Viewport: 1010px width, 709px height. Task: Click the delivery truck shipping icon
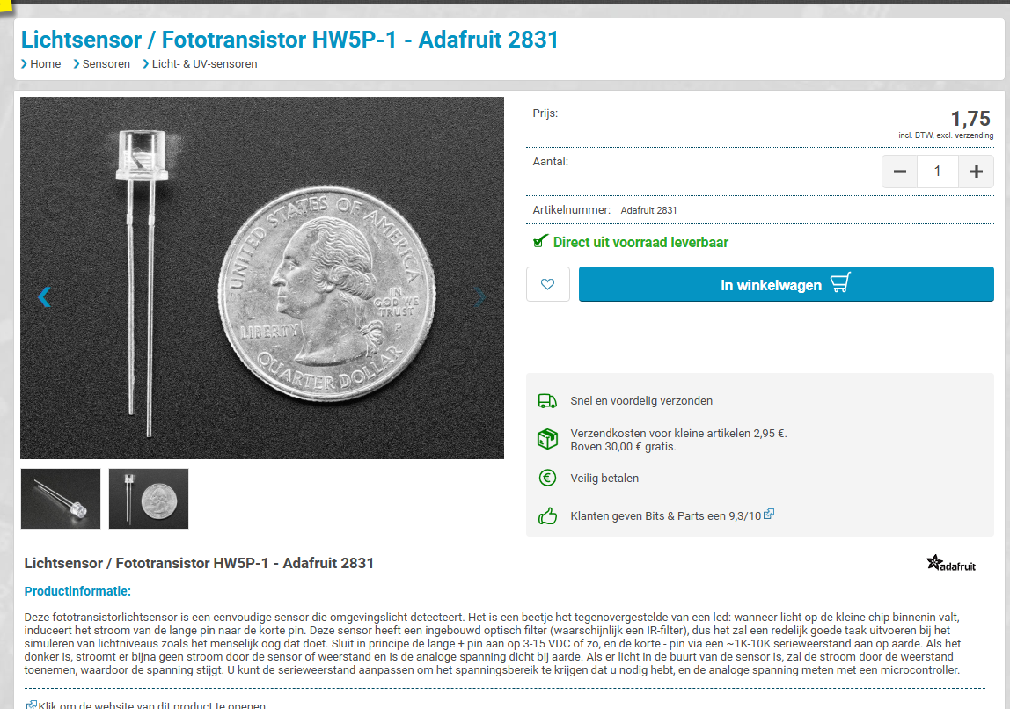547,401
